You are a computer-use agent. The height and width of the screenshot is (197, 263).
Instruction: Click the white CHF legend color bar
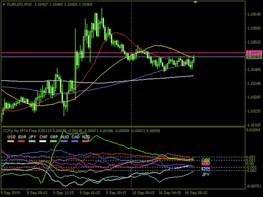click(x=43, y=142)
